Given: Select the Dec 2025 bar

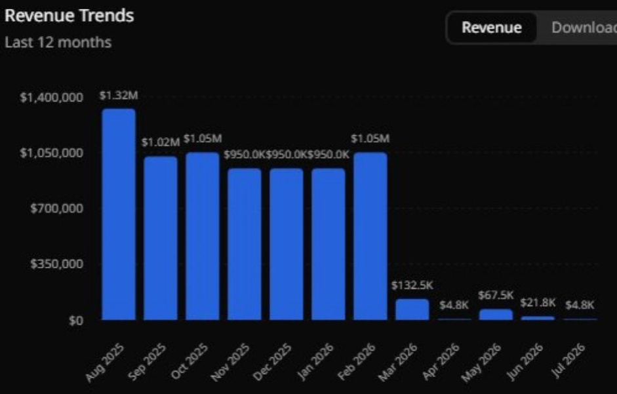Looking at the screenshot, I should [287, 244].
